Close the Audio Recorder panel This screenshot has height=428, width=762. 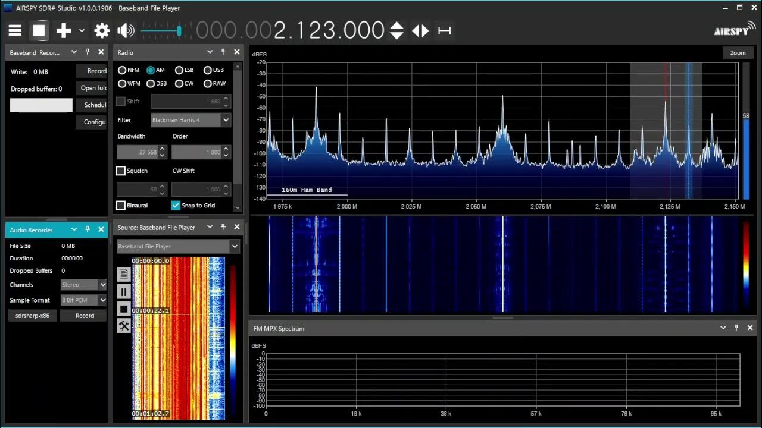coord(101,229)
